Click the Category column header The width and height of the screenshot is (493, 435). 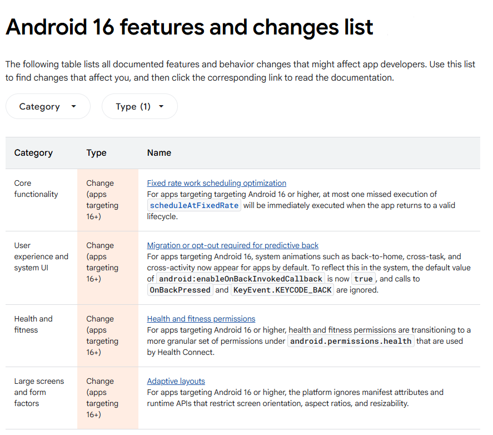click(x=33, y=152)
